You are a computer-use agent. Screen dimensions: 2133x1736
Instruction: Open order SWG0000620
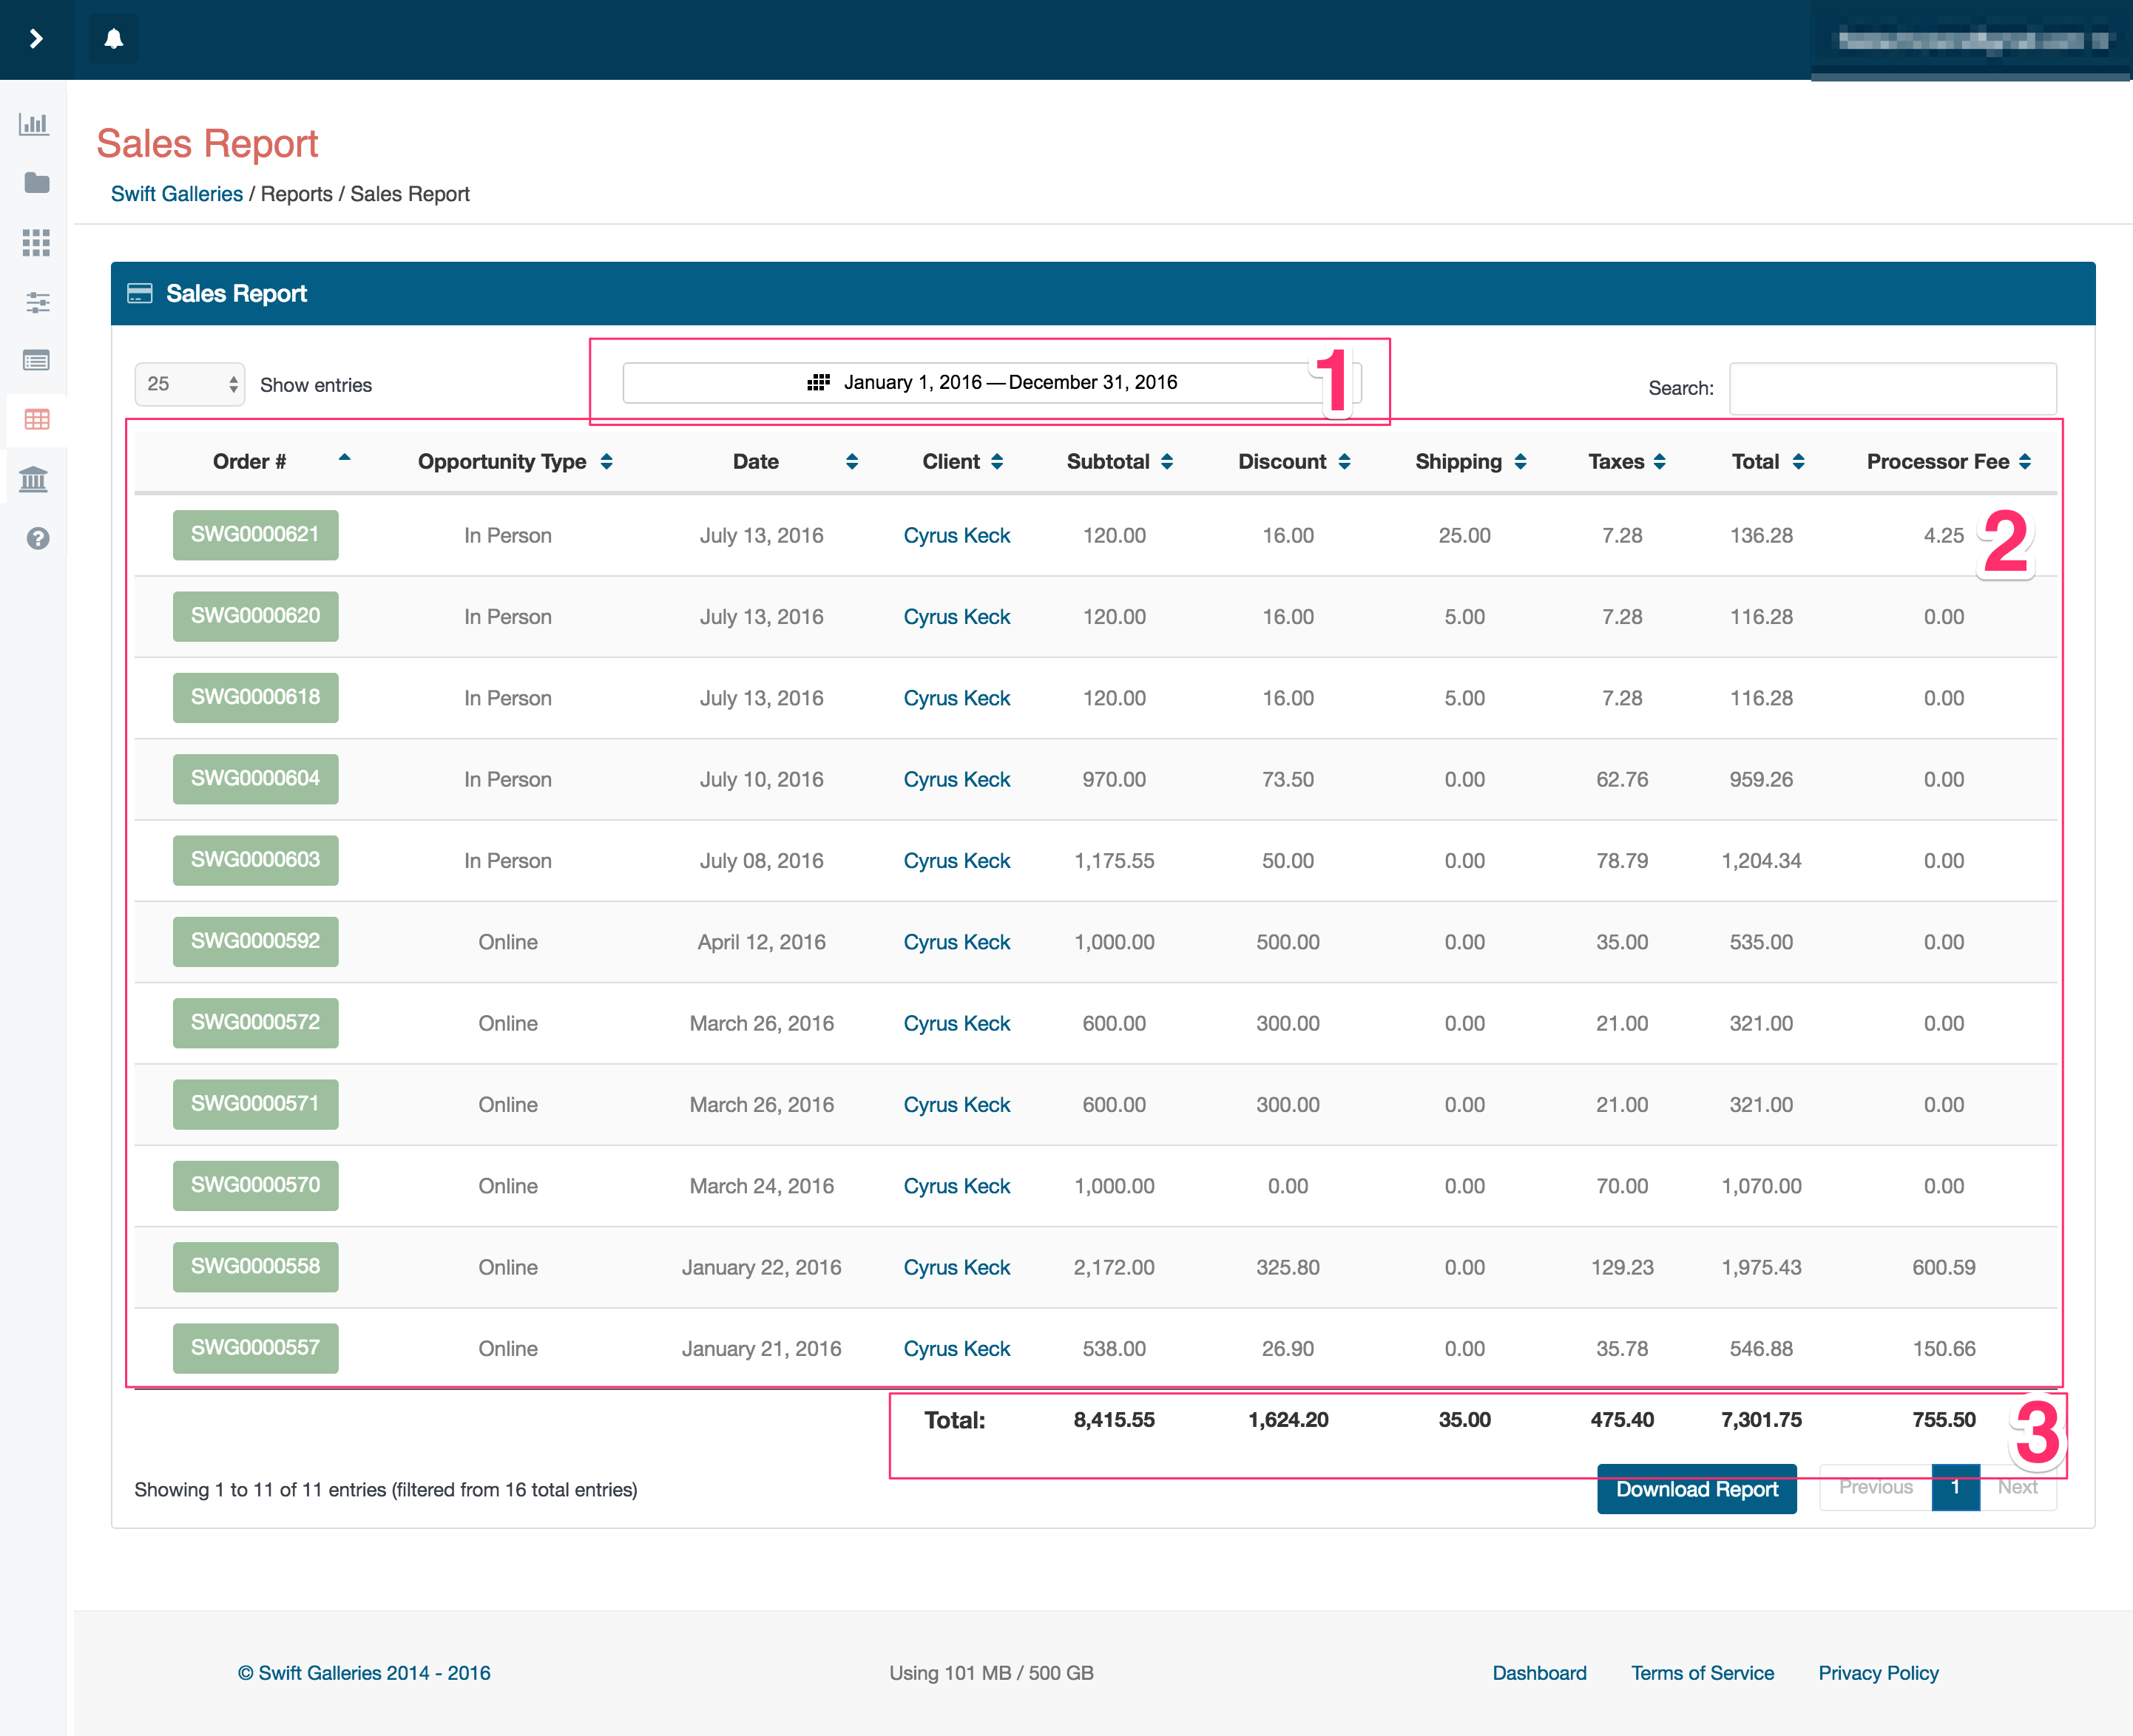256,616
